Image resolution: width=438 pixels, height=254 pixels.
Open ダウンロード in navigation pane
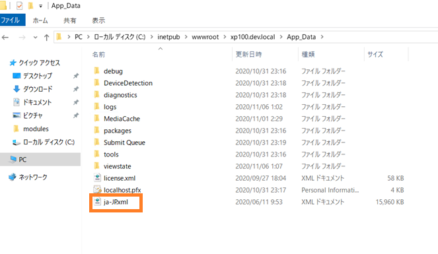38,89
